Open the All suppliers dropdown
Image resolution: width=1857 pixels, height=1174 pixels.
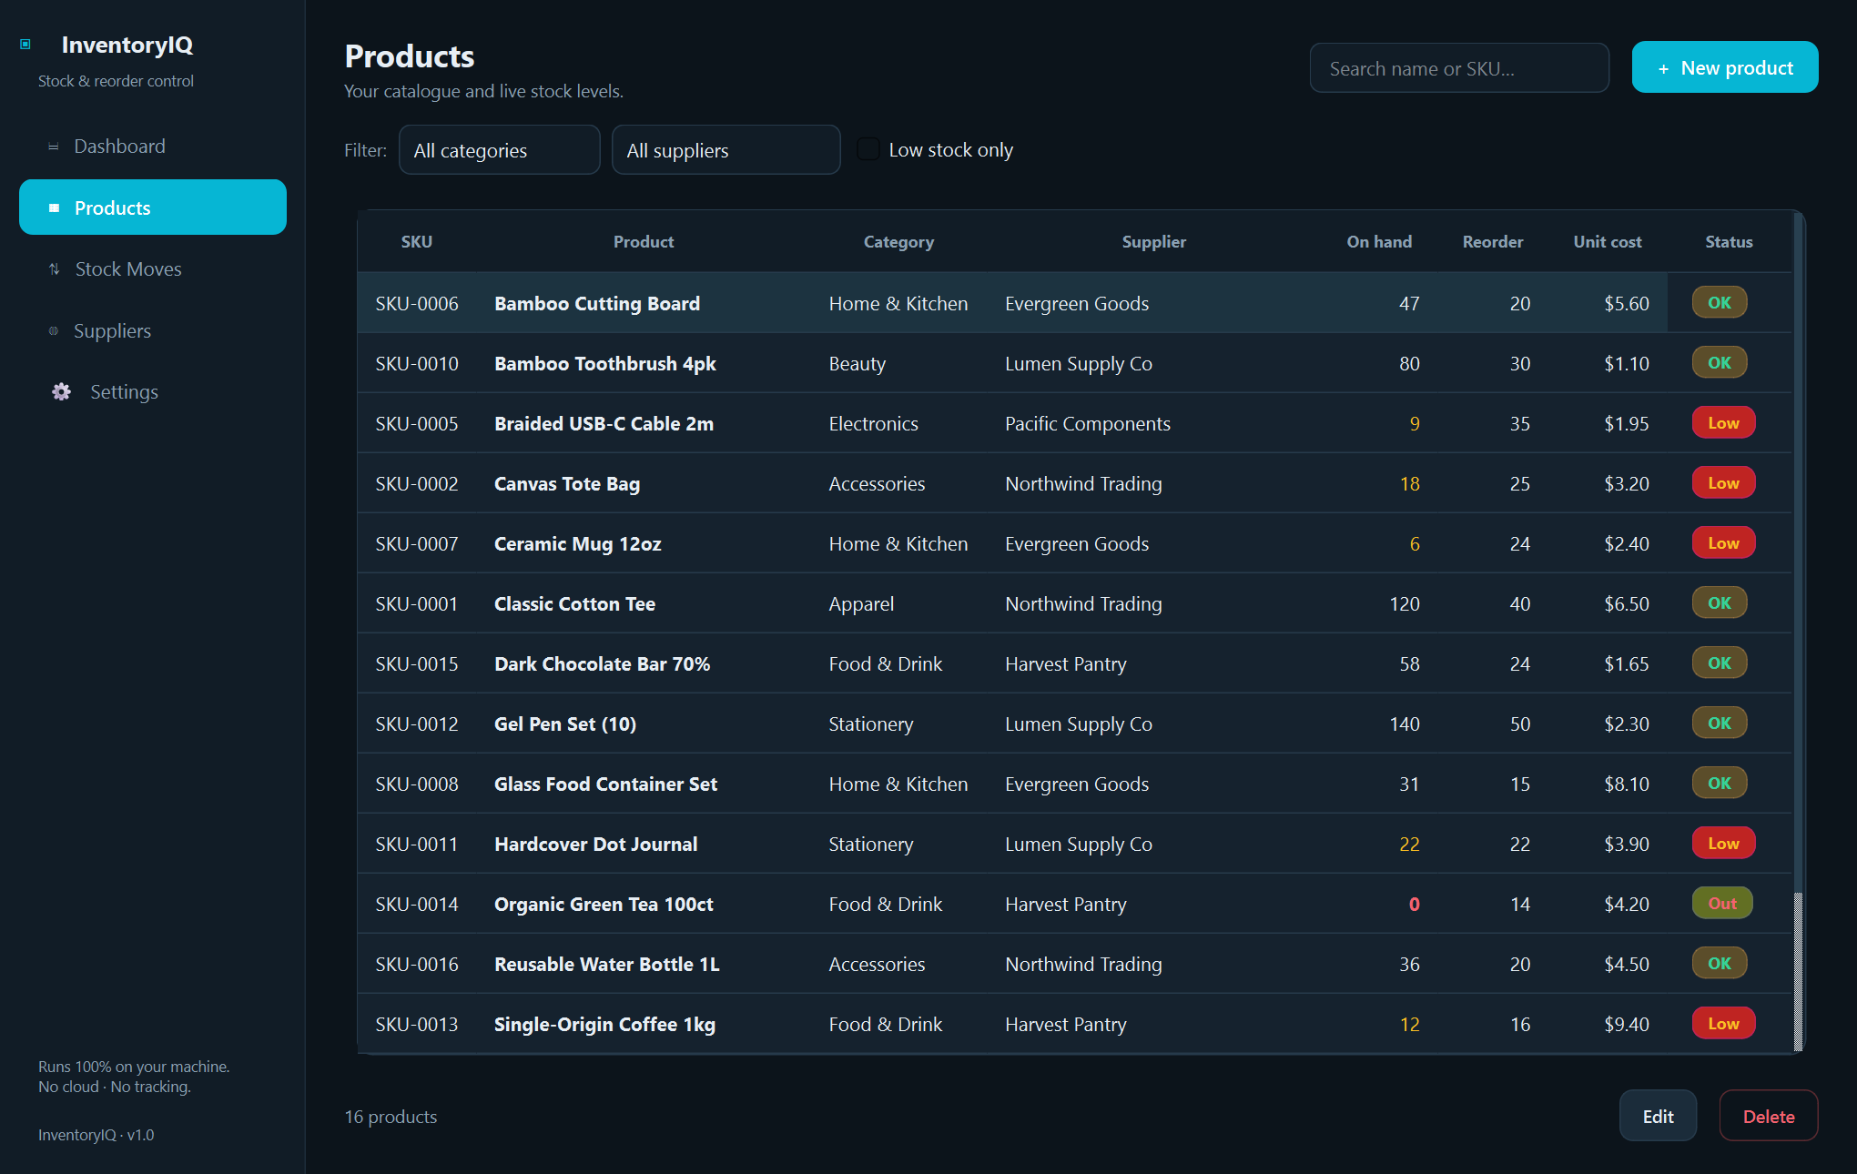(x=726, y=150)
